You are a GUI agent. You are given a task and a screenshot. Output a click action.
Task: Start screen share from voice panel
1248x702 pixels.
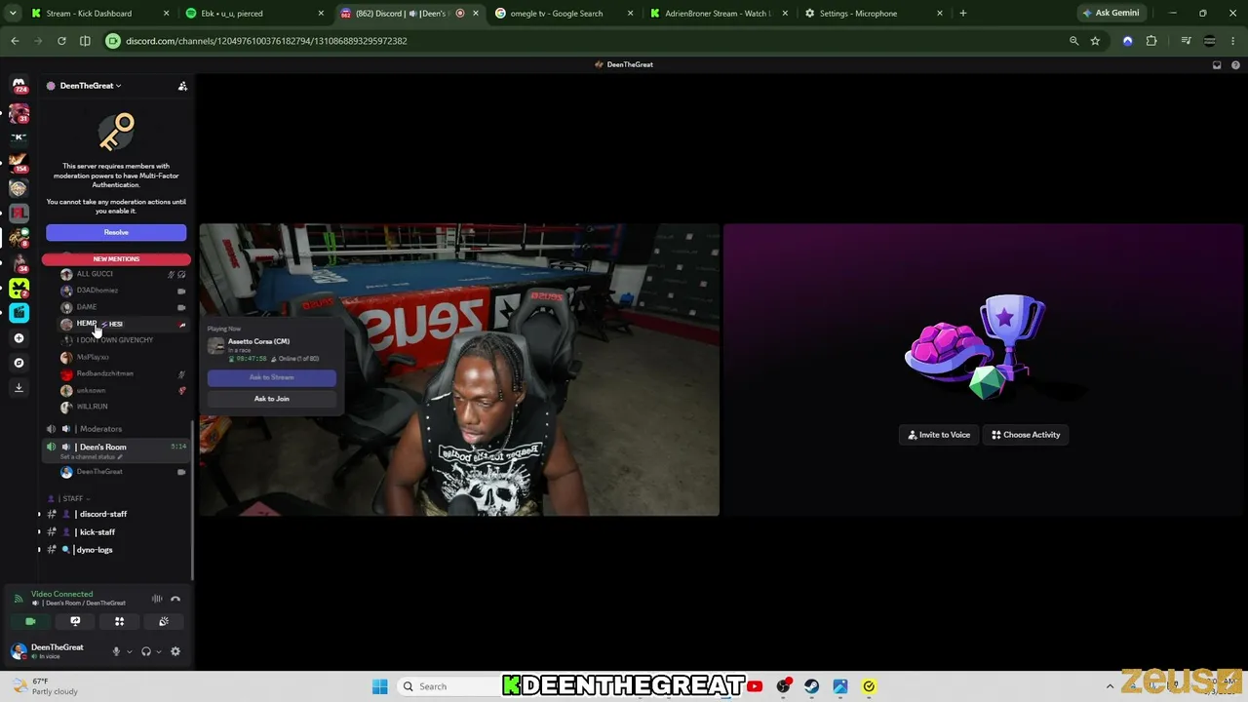click(75, 621)
